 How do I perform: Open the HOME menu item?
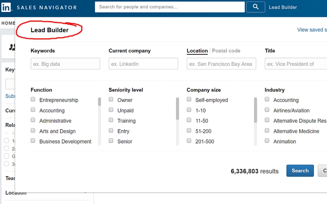click(x=8, y=23)
